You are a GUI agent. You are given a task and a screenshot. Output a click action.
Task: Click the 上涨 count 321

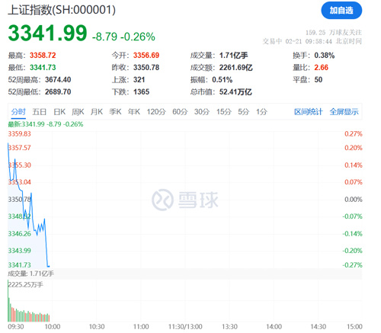[x=139, y=80]
